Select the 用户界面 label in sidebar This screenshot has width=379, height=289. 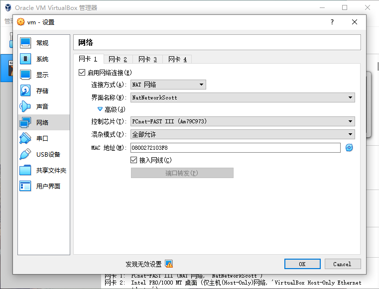click(48, 186)
